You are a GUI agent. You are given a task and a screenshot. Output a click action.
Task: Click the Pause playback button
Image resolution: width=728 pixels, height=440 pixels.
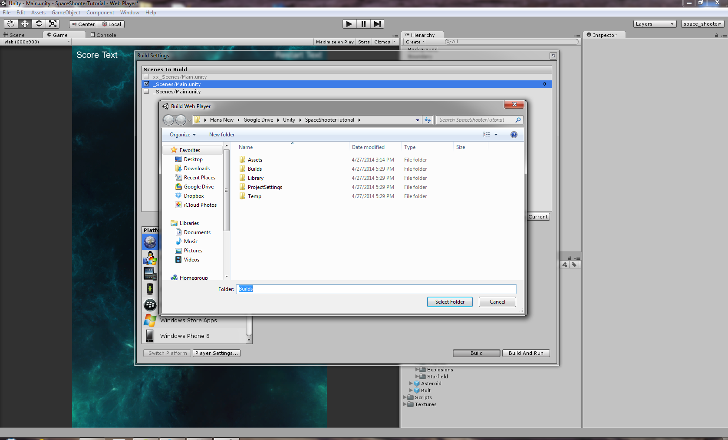pyautogui.click(x=363, y=24)
